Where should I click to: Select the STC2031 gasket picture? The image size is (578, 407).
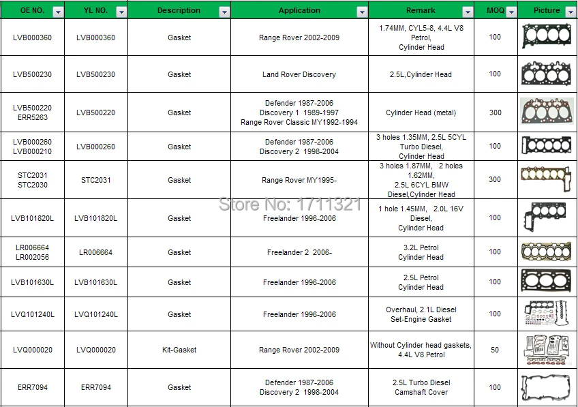[546, 179]
